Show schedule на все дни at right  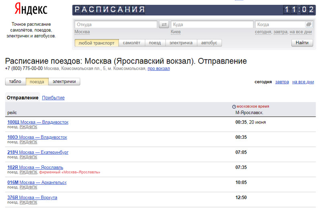coord(303,82)
